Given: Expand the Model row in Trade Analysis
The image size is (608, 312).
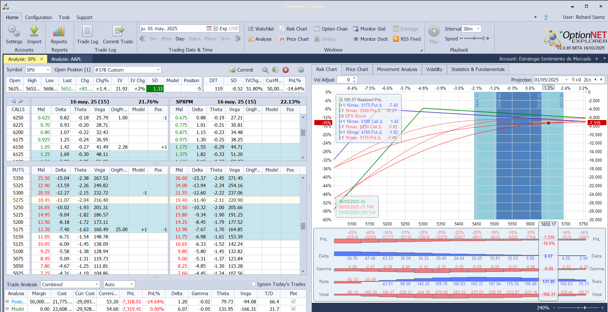Looking at the screenshot, I should [7, 308].
